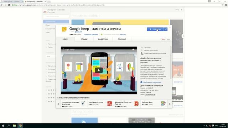Open the ОБЗОР tab

65,39
